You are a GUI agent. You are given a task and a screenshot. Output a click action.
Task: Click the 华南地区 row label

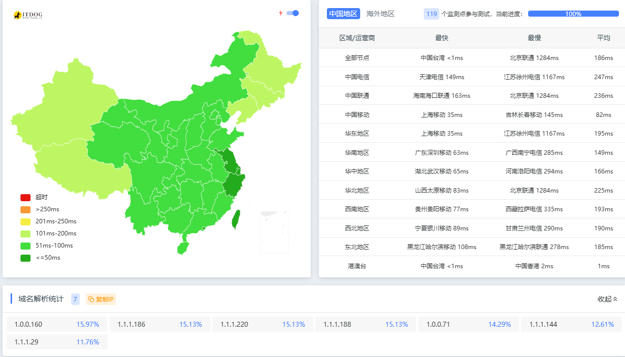click(357, 153)
